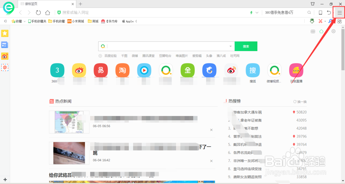Open the mobile phone icon in toolbar
345x184 pixels.
coord(321,12)
